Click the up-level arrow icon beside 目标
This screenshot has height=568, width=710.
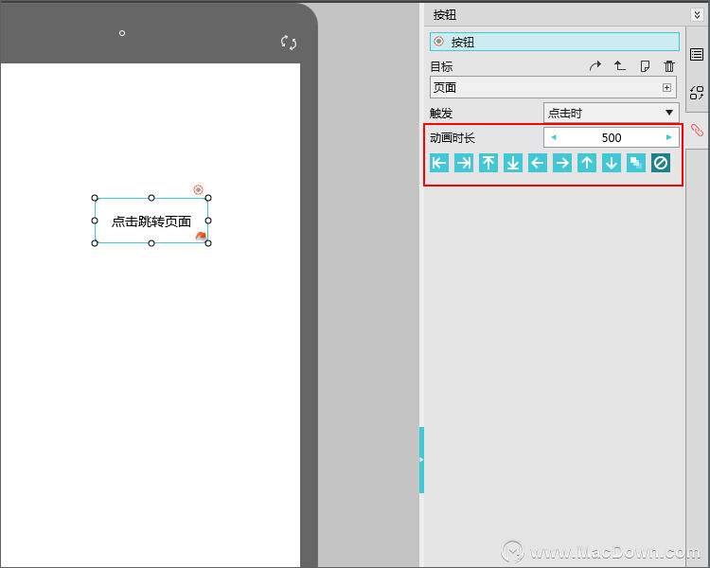[x=619, y=66]
